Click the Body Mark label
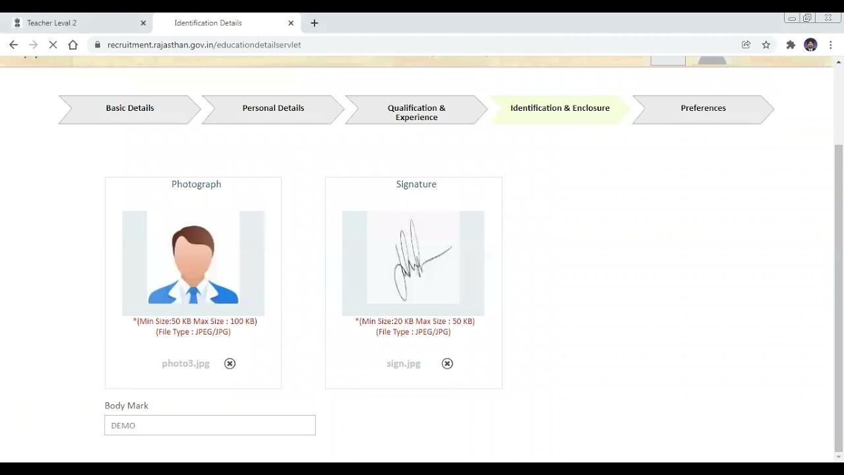 pyautogui.click(x=127, y=406)
